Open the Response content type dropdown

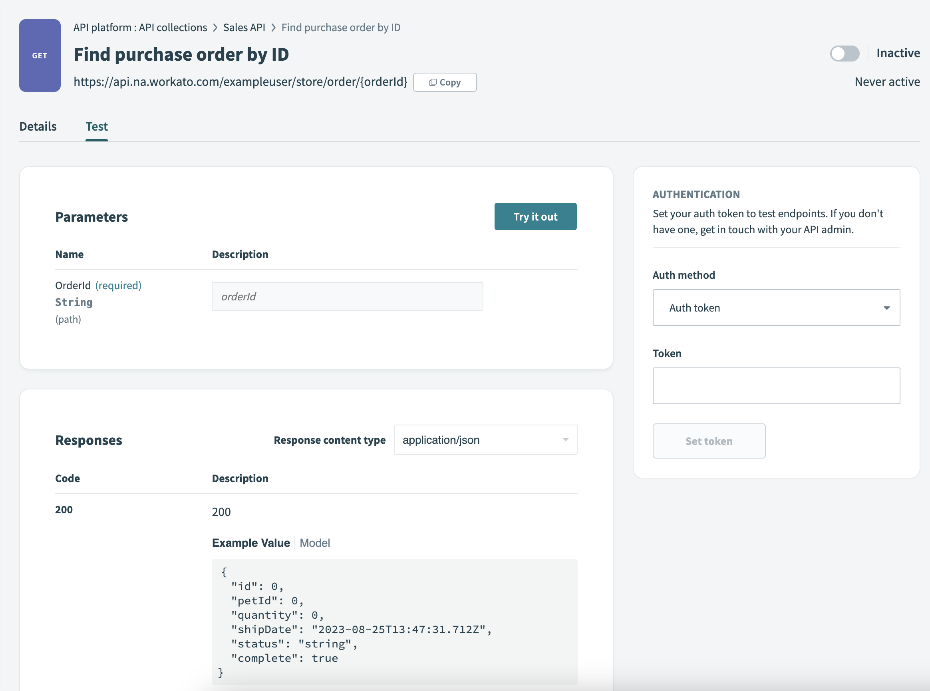tap(485, 440)
